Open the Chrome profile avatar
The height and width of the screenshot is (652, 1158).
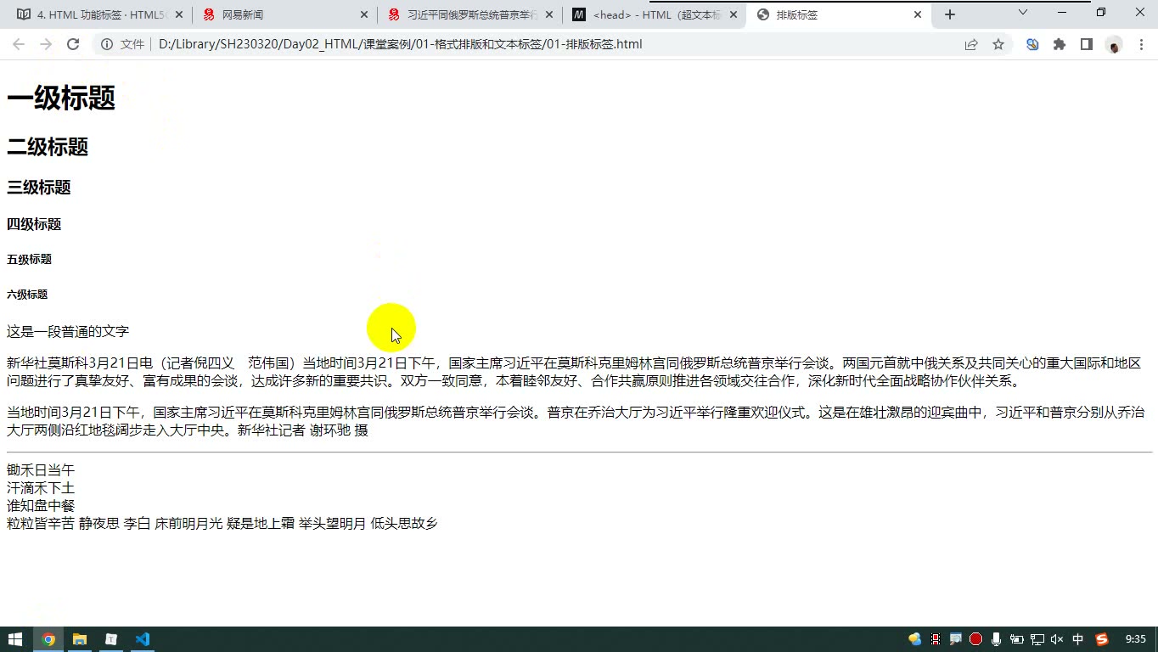1114,44
